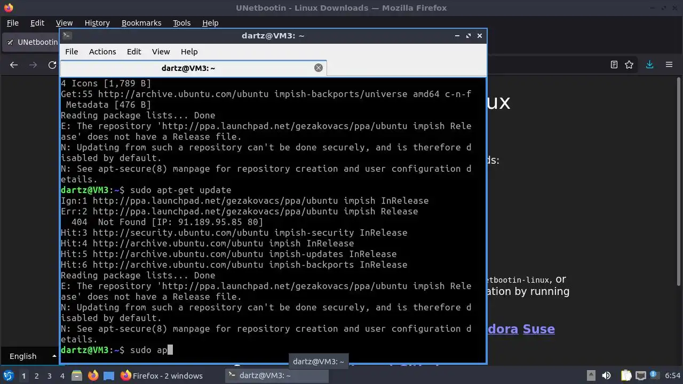Maximize the terminal window
The width and height of the screenshot is (683, 384).
(468, 36)
